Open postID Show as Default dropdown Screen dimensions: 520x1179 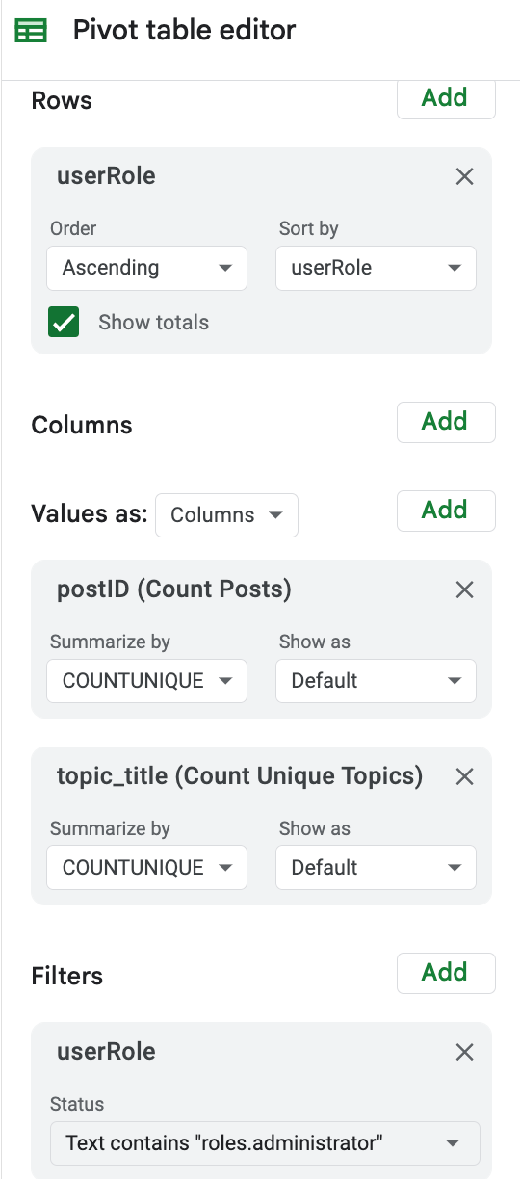(376, 681)
